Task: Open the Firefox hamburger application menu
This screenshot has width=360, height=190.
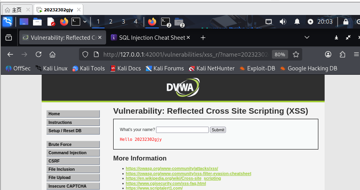Action: click(x=356, y=54)
